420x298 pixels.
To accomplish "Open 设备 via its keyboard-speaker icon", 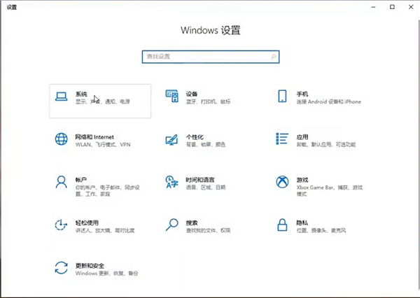I will 171,97.
